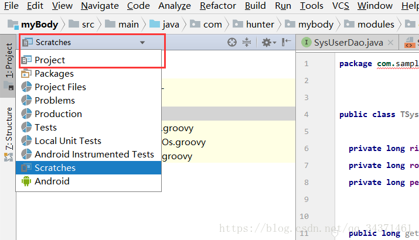Click the Android robot icon in list
The image size is (419, 240).
click(26, 181)
